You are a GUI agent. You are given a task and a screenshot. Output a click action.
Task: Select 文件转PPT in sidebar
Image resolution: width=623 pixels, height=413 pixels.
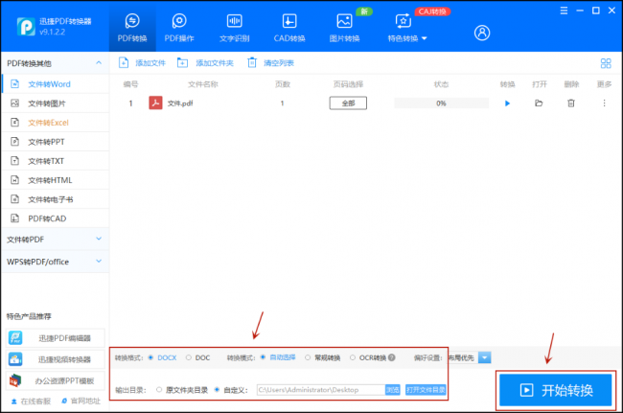coord(56,142)
